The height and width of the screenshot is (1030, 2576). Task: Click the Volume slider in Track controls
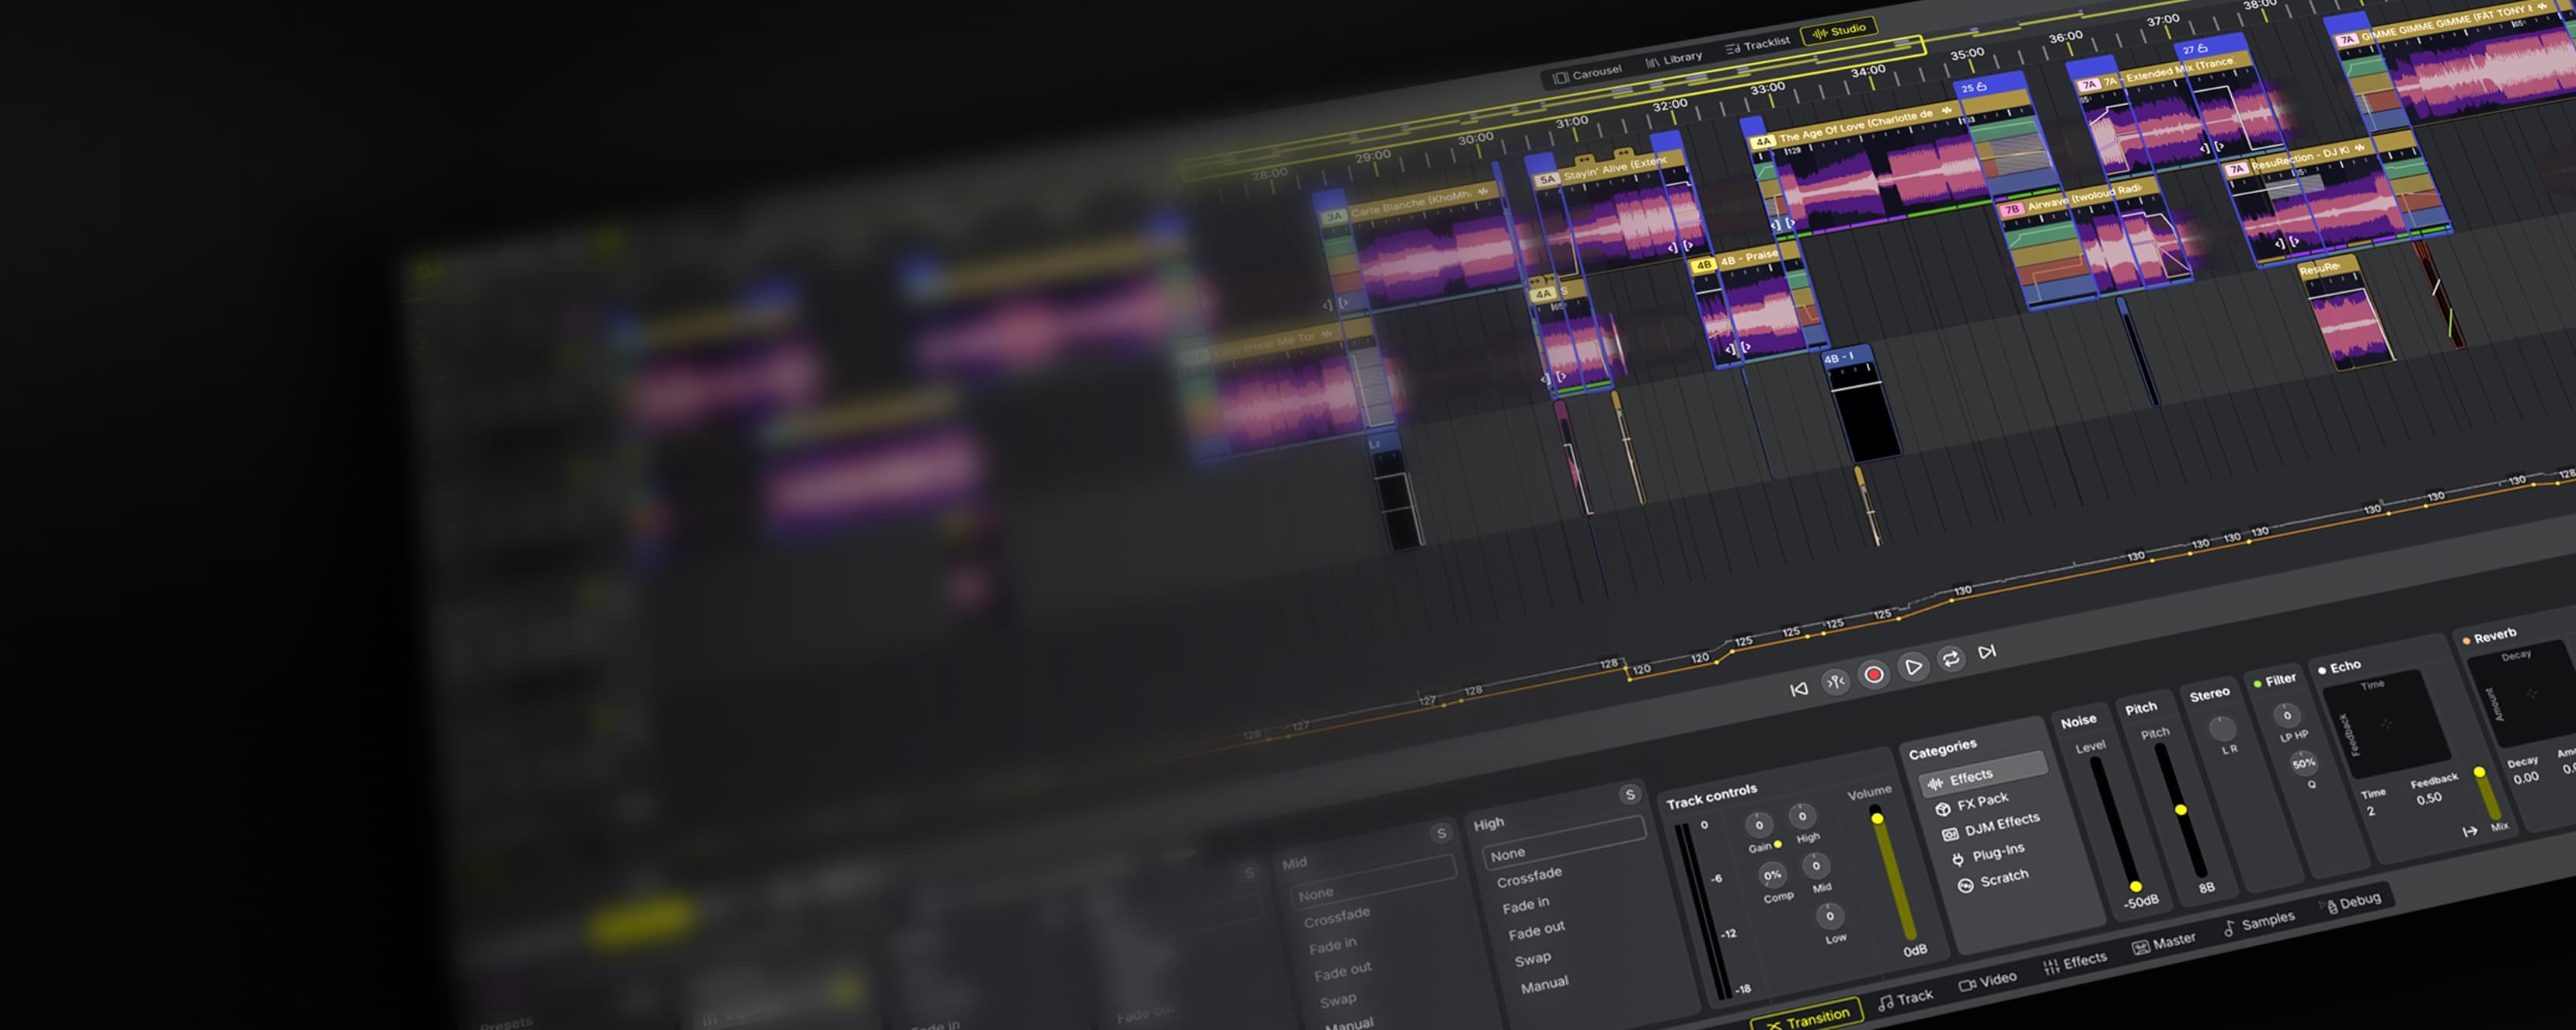tap(1892, 874)
